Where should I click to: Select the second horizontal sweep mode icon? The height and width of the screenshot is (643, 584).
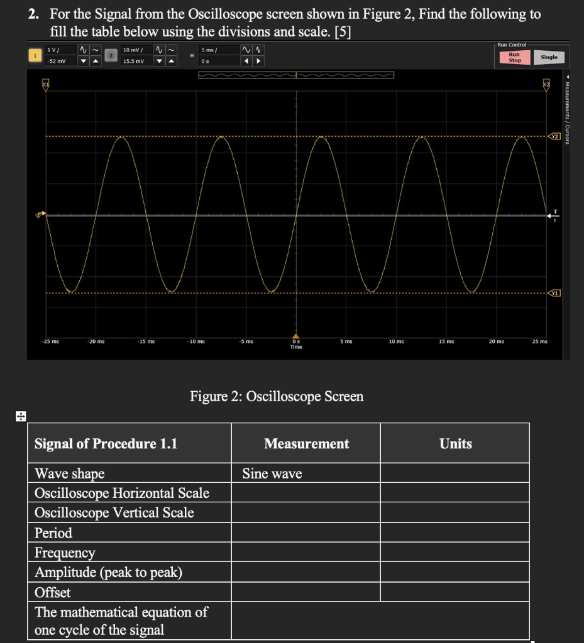[257, 49]
